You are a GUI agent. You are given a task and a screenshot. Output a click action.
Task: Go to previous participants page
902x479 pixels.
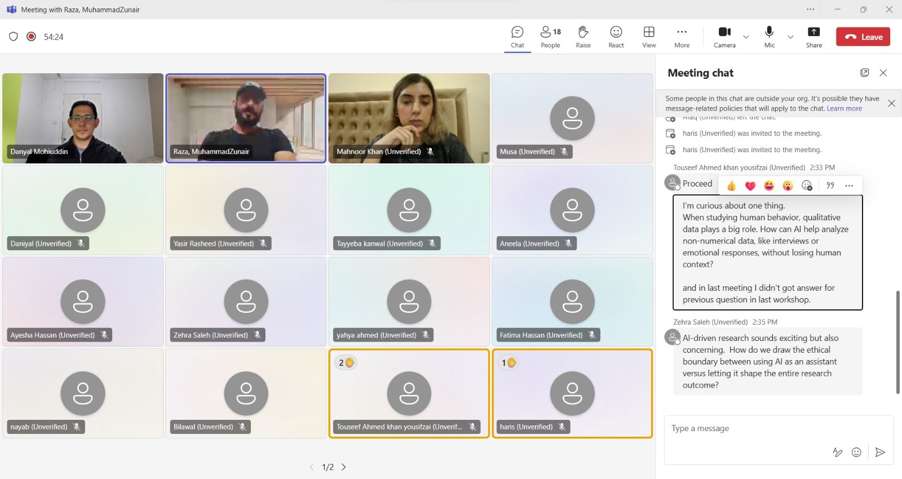312,467
